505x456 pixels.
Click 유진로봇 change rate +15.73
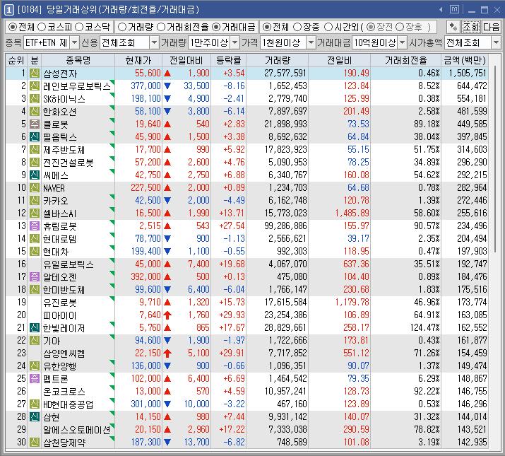click(232, 302)
